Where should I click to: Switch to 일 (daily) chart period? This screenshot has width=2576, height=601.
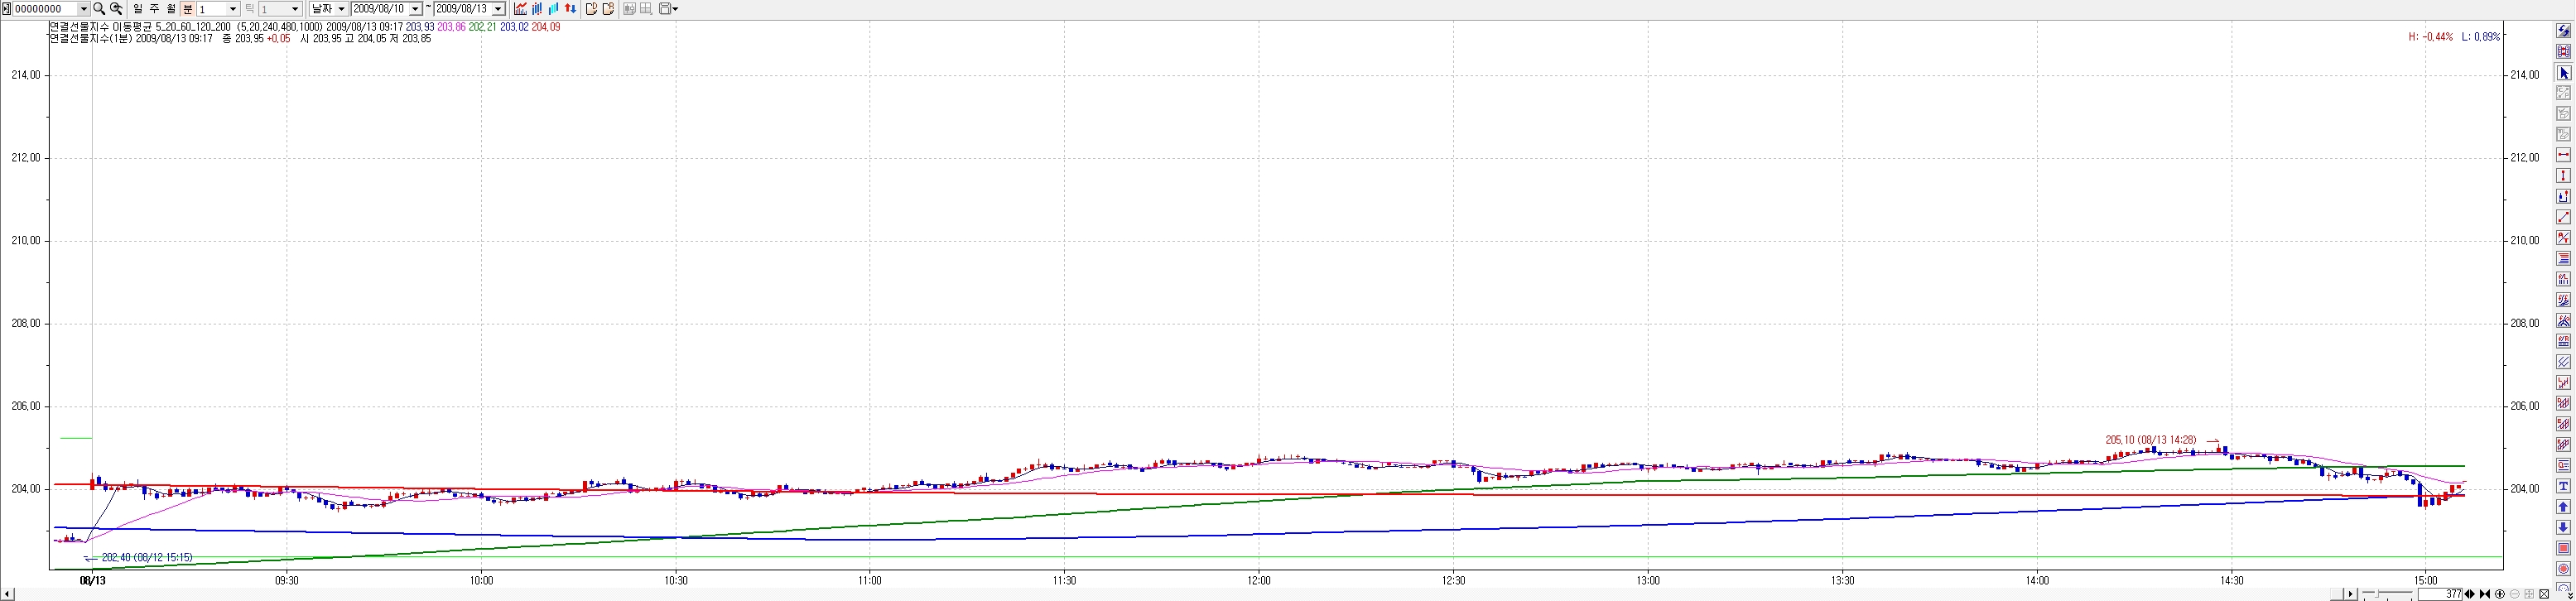click(x=138, y=9)
